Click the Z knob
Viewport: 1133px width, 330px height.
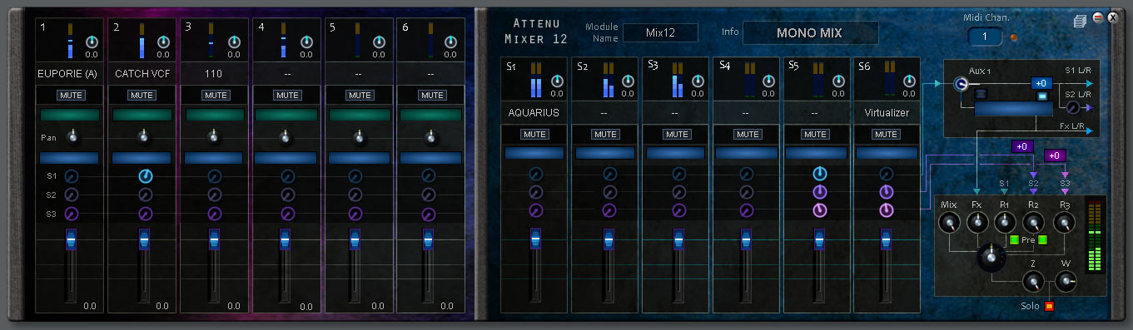click(1033, 282)
